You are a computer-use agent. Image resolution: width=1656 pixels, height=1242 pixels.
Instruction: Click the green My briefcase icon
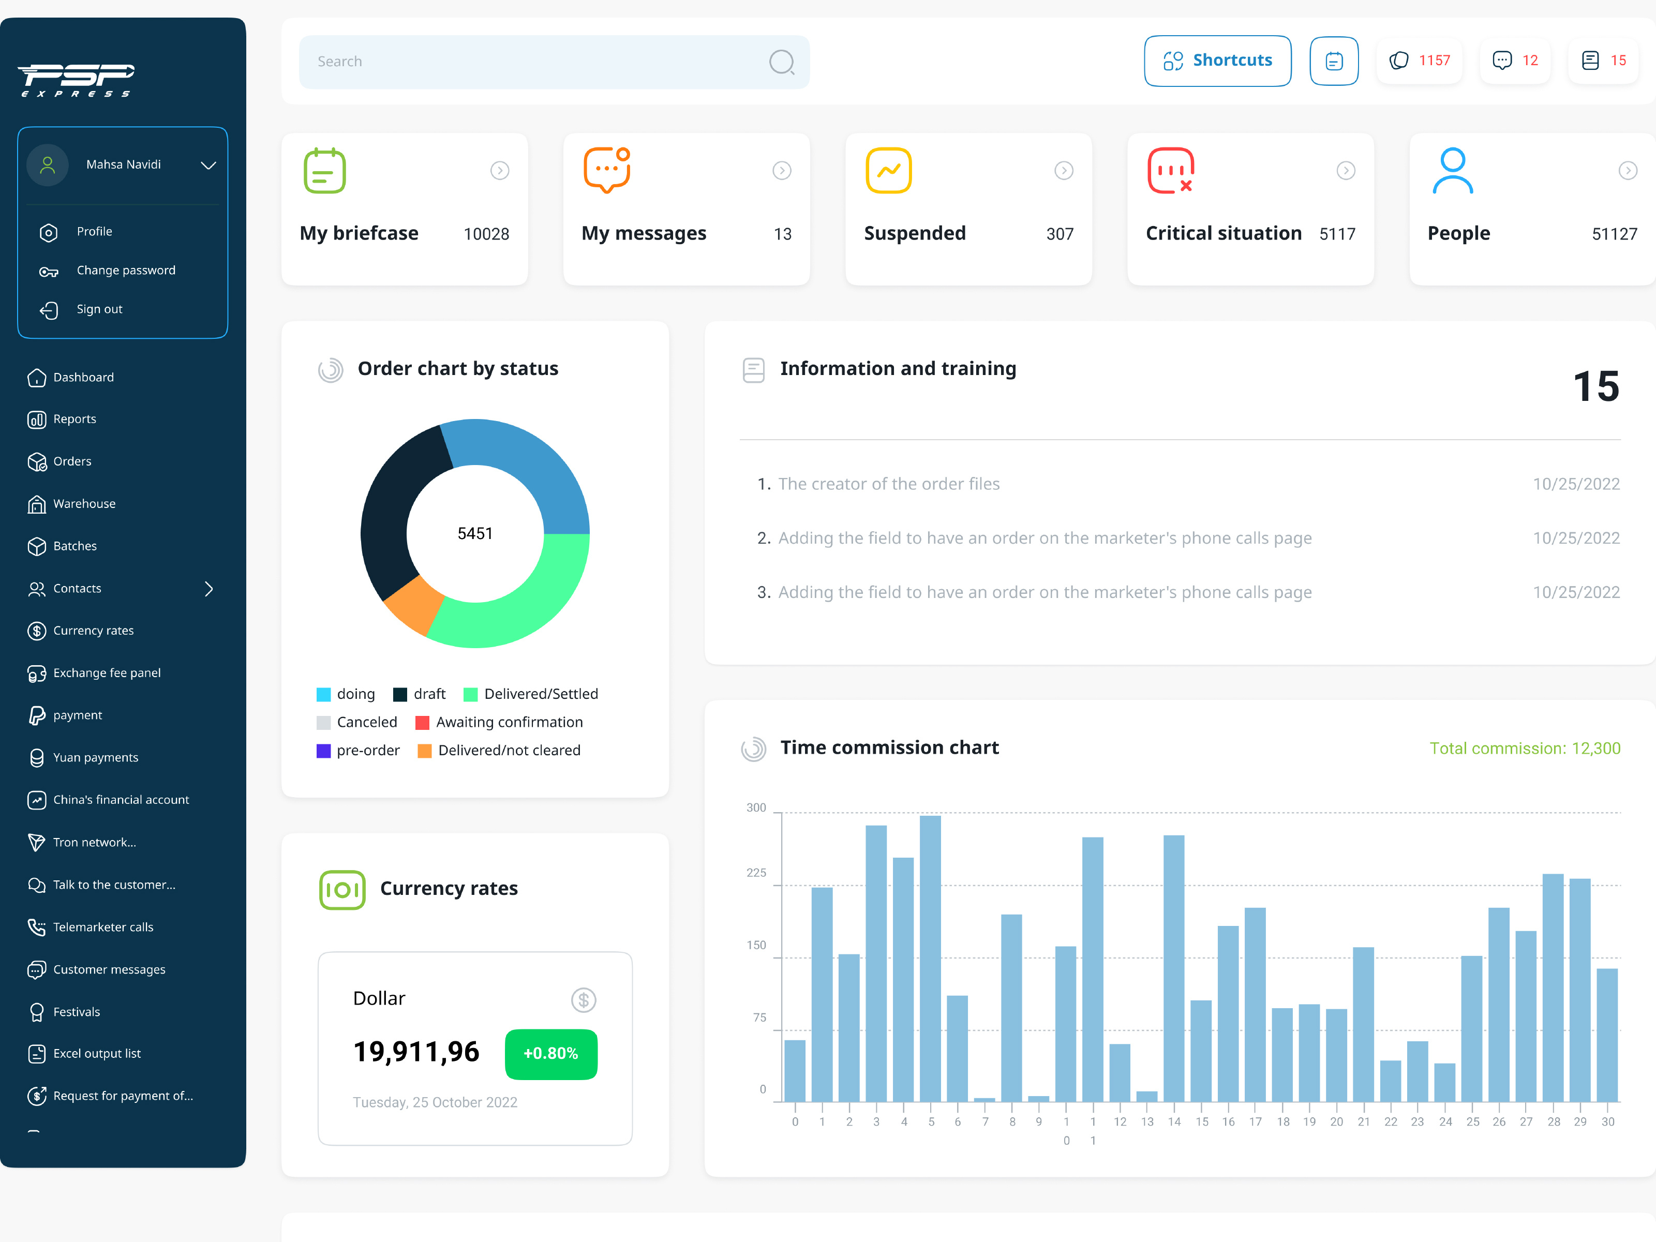[x=324, y=171]
